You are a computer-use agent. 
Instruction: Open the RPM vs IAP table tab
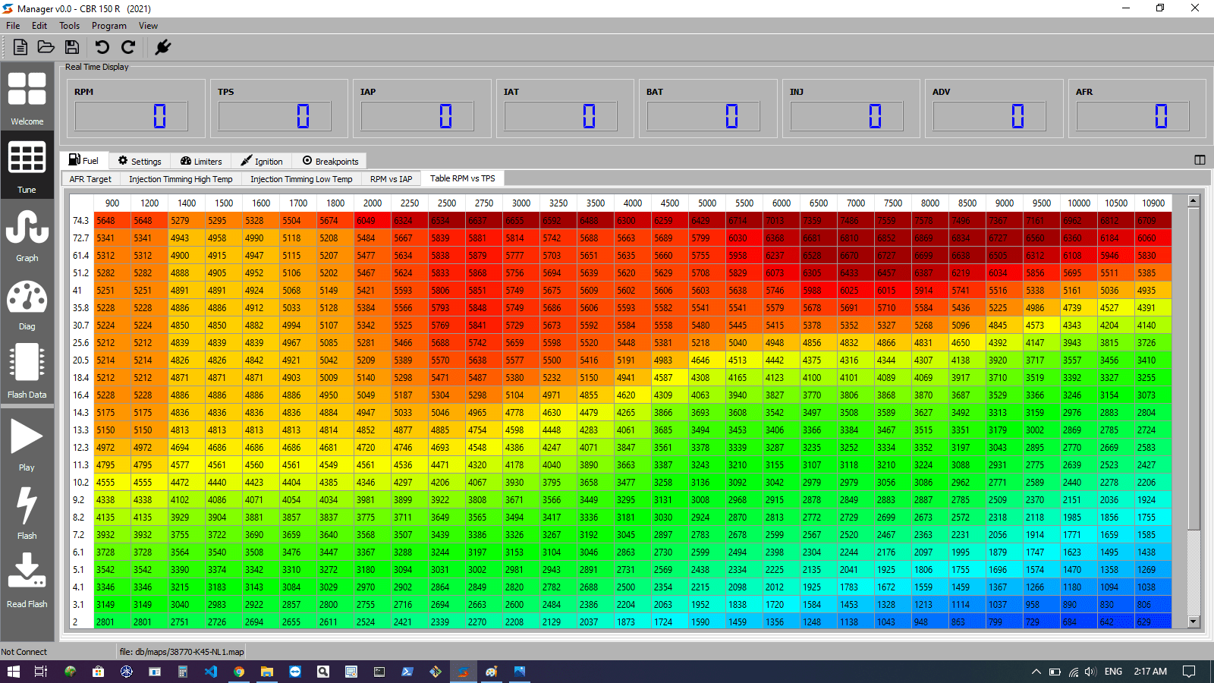pos(389,178)
